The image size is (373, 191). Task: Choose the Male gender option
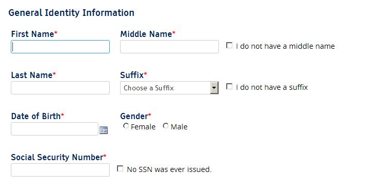pyautogui.click(x=165, y=126)
